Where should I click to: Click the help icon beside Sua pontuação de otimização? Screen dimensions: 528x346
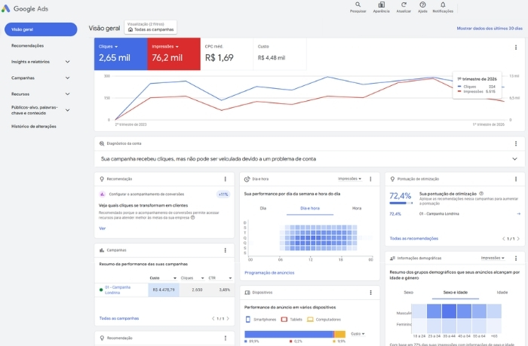(481, 194)
